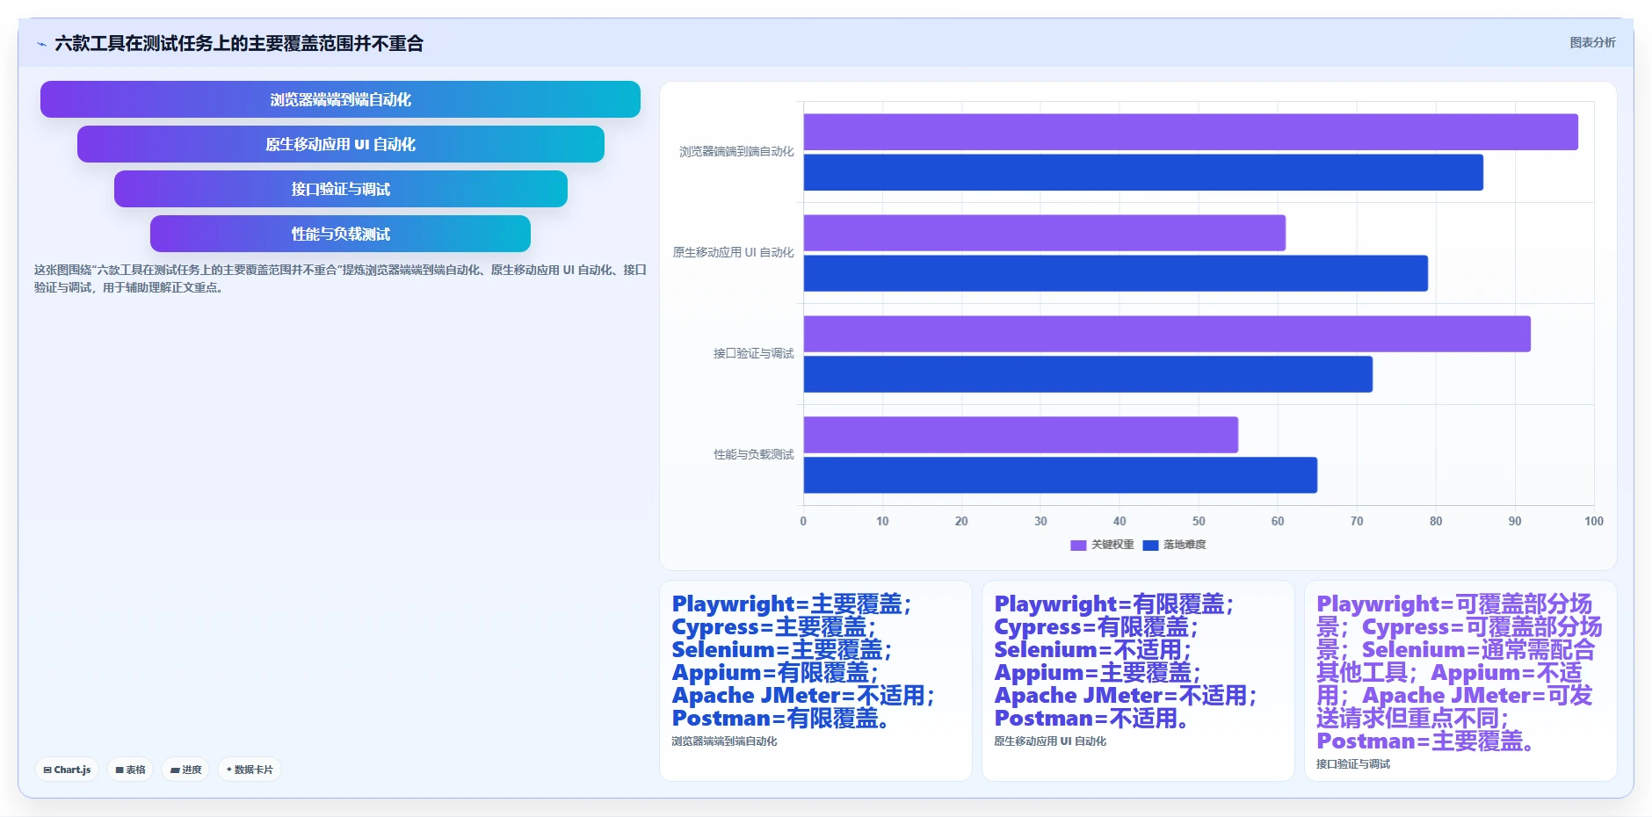Click the y-axis label 性能与负载测试
This screenshot has width=1652, height=817.
tap(753, 455)
